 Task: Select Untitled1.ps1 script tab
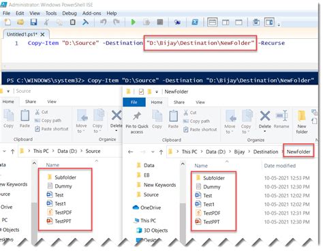click(22, 34)
